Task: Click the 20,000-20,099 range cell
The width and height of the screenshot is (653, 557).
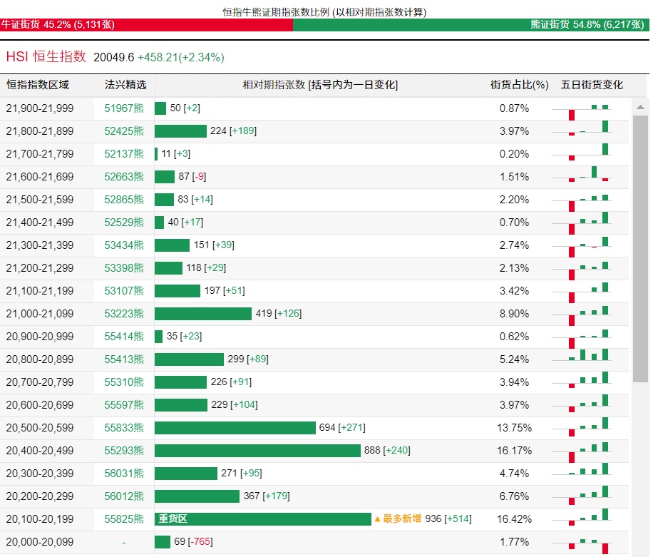Action: tap(39, 542)
